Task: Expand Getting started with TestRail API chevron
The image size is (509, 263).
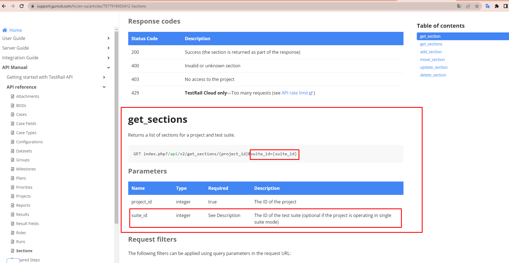Action: 104,77
